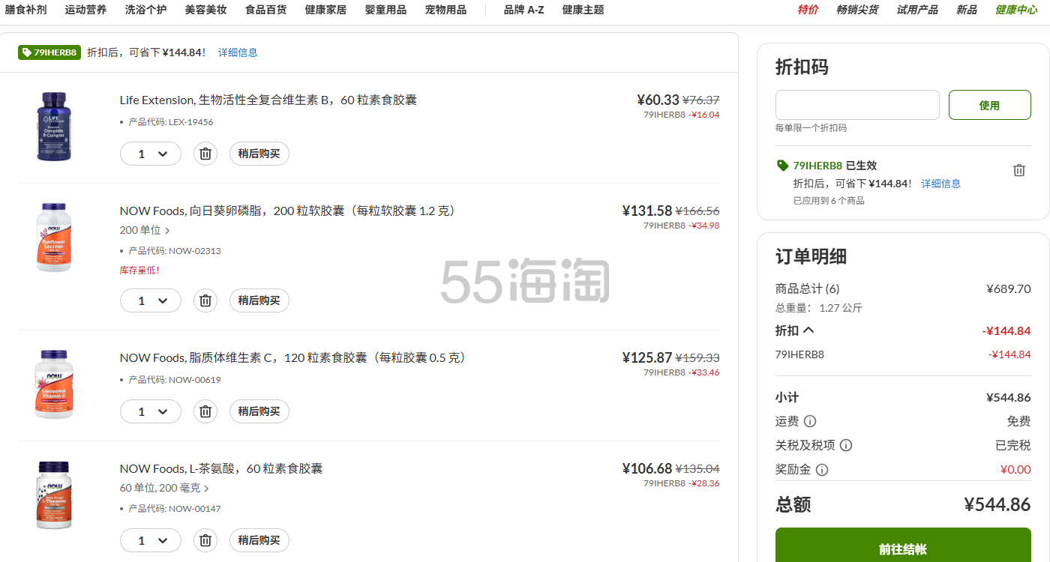
Task: Save L-Theanine with 稍后购买
Action: click(259, 540)
